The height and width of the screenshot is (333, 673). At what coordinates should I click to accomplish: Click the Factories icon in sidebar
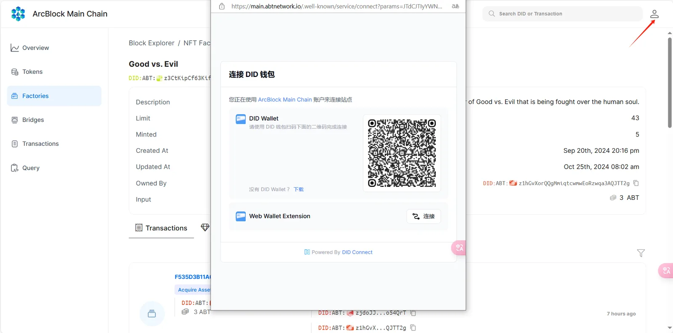click(15, 96)
